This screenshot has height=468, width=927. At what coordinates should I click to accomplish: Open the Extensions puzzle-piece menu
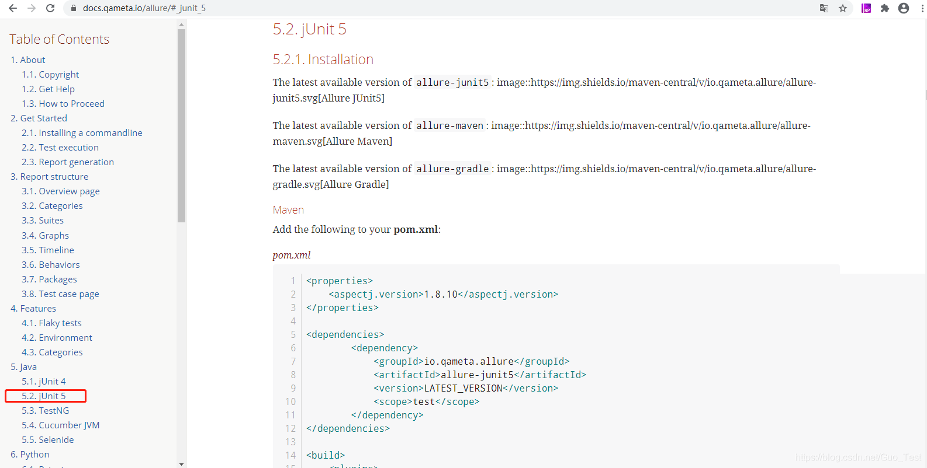(885, 8)
